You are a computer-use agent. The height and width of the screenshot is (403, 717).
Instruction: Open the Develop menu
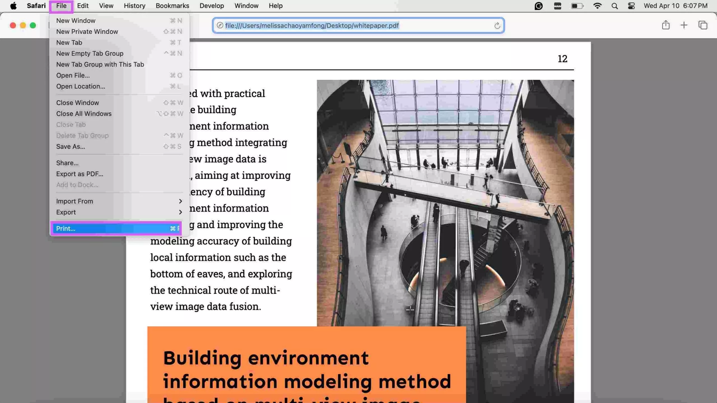[211, 6]
